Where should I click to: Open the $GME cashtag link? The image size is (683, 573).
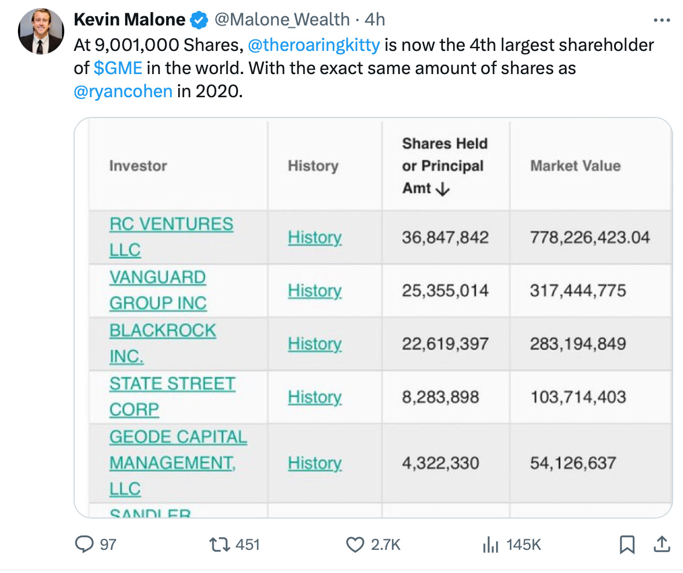tap(118, 68)
